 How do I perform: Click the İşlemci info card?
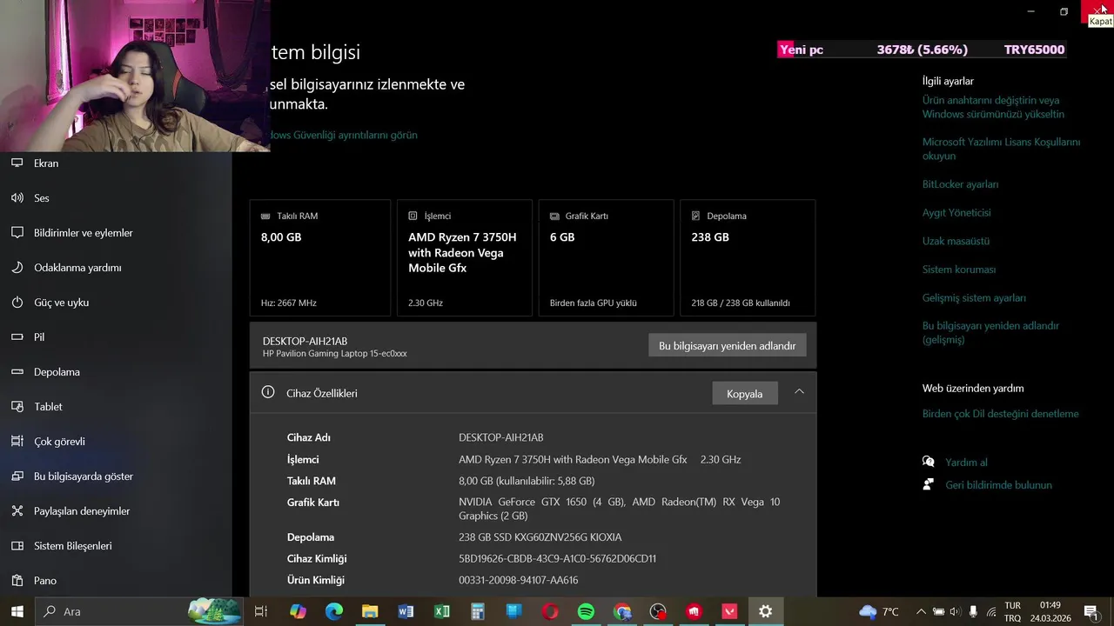click(465, 258)
